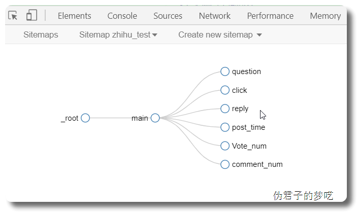Select the question node circle
357x212 pixels.
[225, 72]
